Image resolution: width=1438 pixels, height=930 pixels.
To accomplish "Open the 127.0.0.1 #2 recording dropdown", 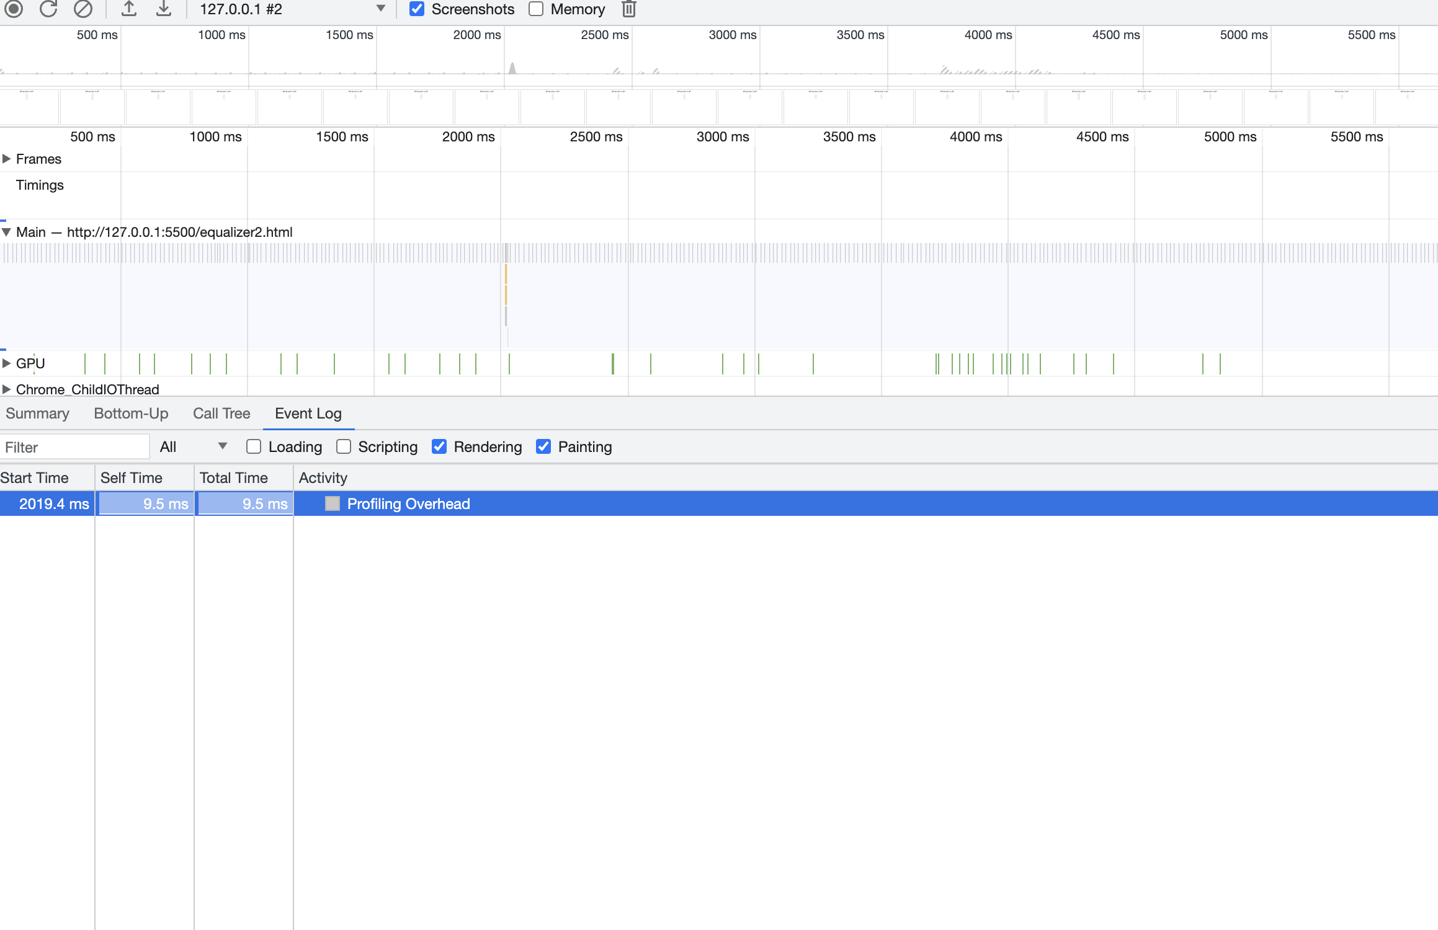I will [292, 9].
